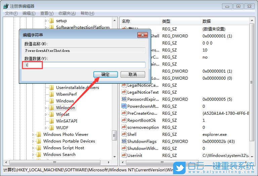Viewport: 258px width, 176px height.
Task: Click the LegalNoticeText string value icon
Action: 124,92
